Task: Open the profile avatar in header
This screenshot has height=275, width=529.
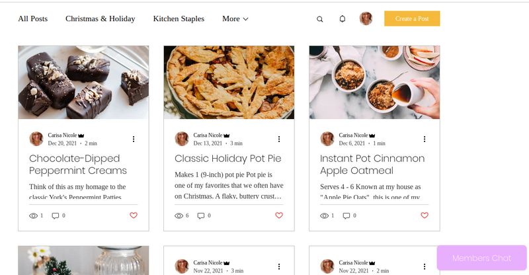Action: pyautogui.click(x=366, y=19)
